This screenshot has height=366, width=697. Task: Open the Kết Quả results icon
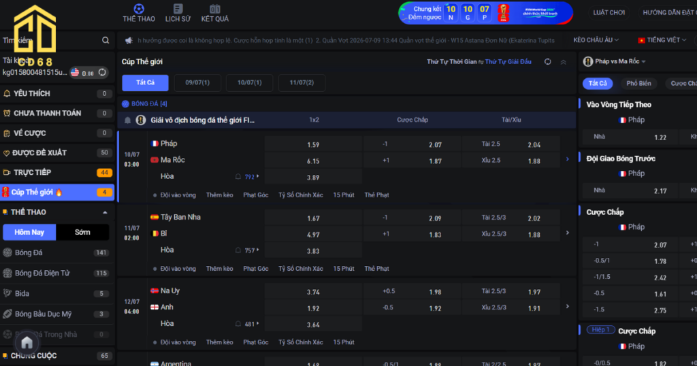pos(214,9)
